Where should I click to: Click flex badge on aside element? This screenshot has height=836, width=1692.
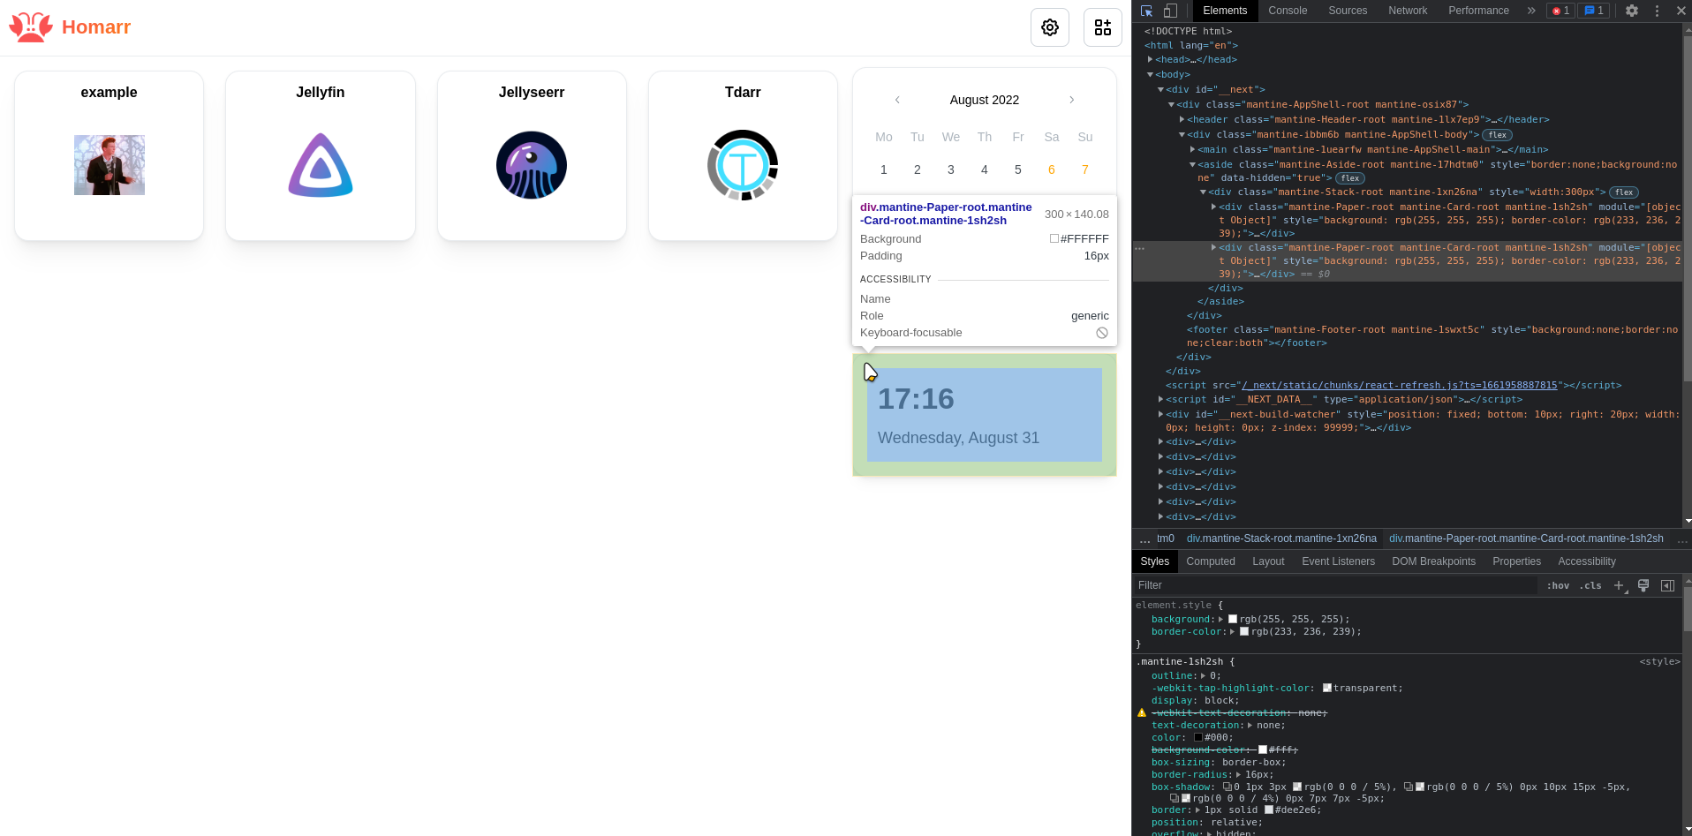point(1350,178)
